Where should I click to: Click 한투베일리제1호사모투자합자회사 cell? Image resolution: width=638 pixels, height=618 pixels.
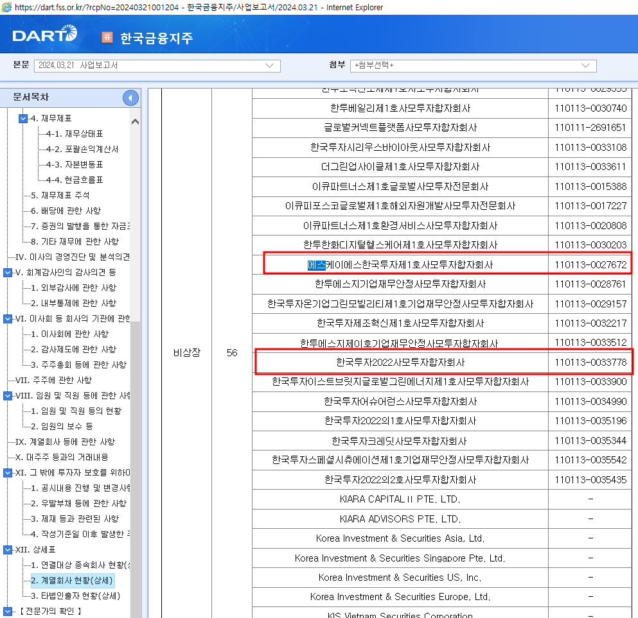(x=400, y=108)
